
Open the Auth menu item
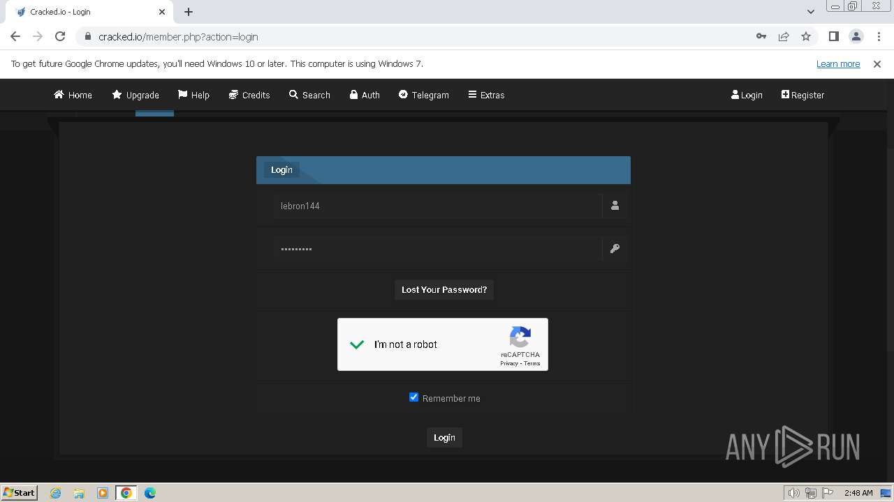[365, 95]
